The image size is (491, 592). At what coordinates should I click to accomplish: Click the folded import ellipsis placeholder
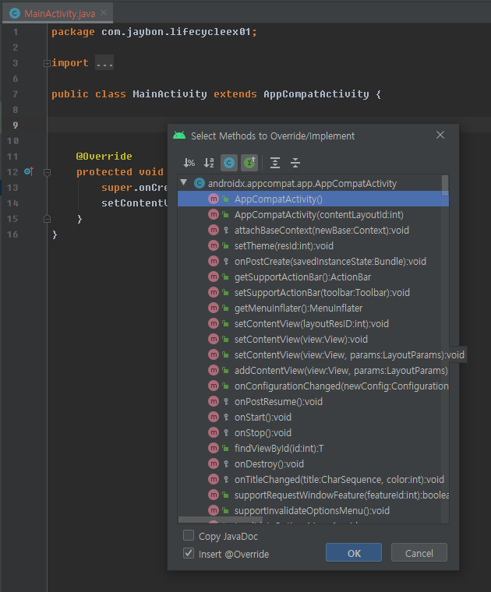click(x=104, y=63)
